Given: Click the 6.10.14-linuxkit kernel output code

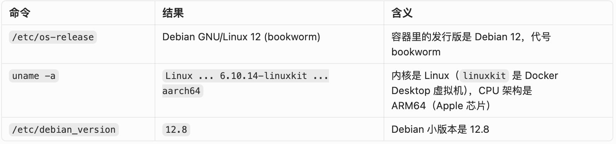Looking at the screenshot, I should pyautogui.click(x=263, y=76).
